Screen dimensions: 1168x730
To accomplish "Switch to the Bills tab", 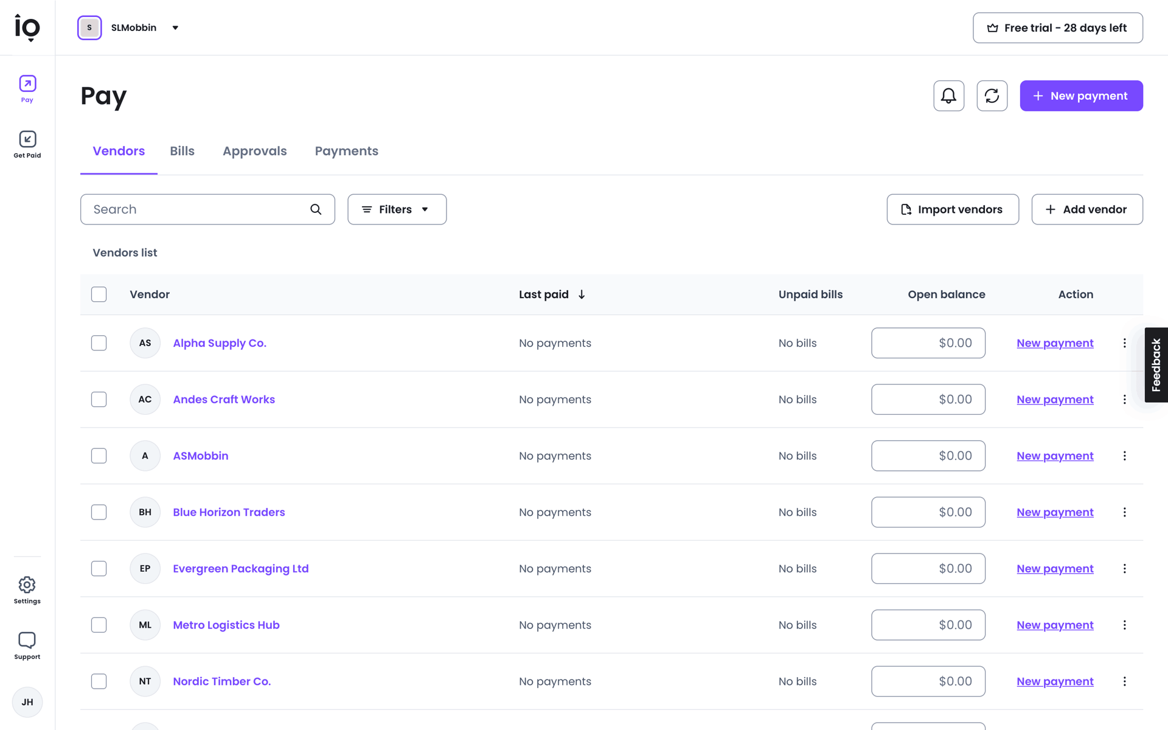I will 182,151.
